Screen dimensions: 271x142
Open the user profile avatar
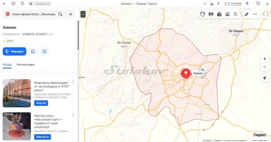tap(266, 14)
